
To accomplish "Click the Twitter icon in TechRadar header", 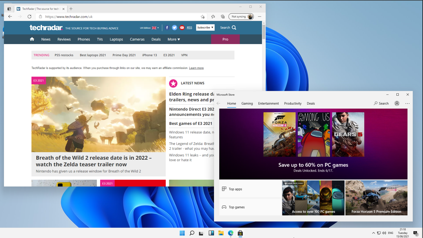I will pyautogui.click(x=174, y=28).
